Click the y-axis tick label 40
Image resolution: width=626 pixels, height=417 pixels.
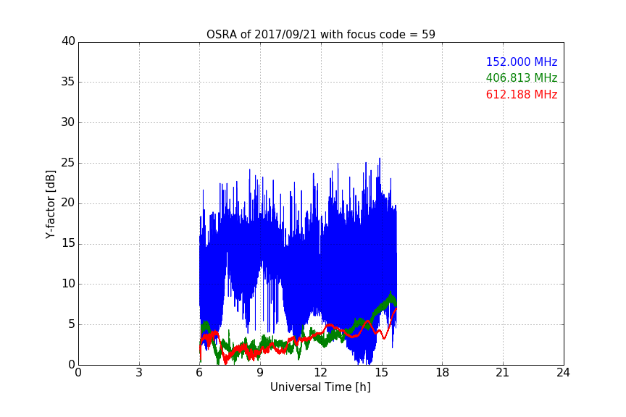pyautogui.click(x=68, y=41)
